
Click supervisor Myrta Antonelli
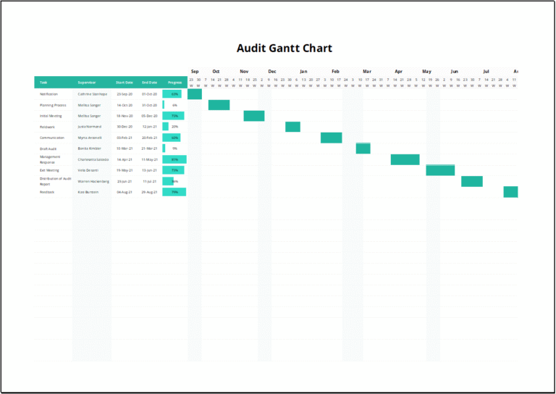[90, 138]
